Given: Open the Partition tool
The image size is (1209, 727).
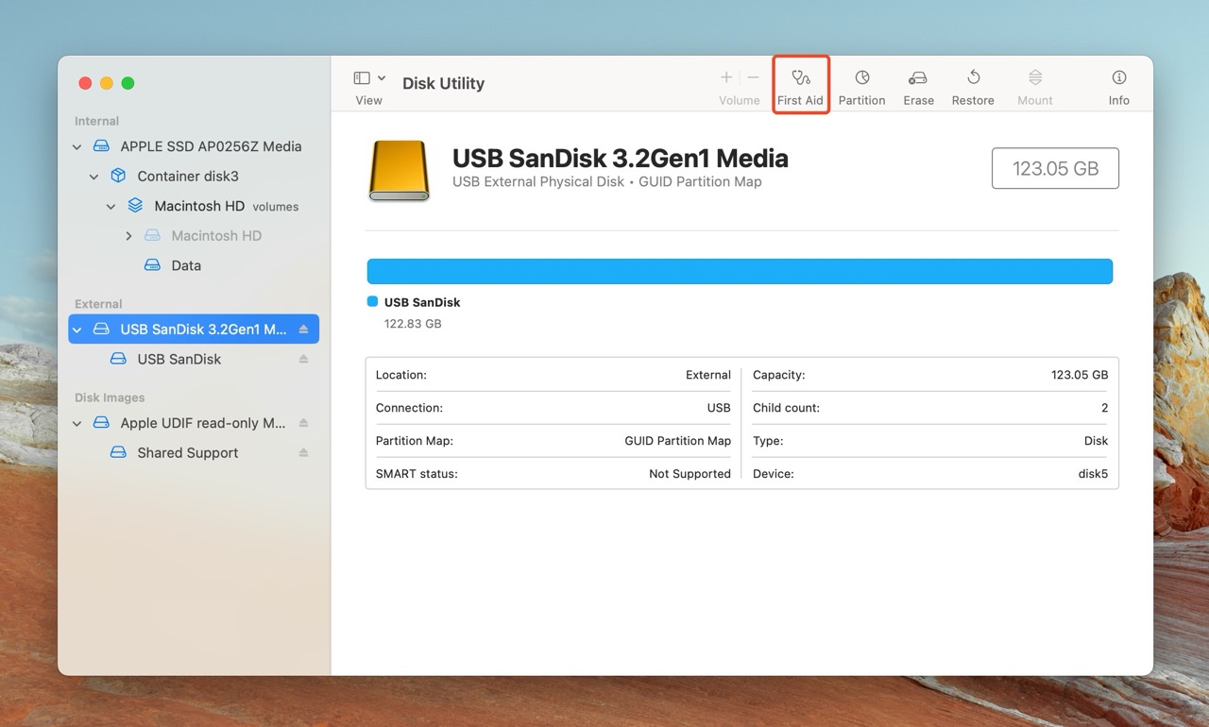Looking at the screenshot, I should click(x=861, y=85).
